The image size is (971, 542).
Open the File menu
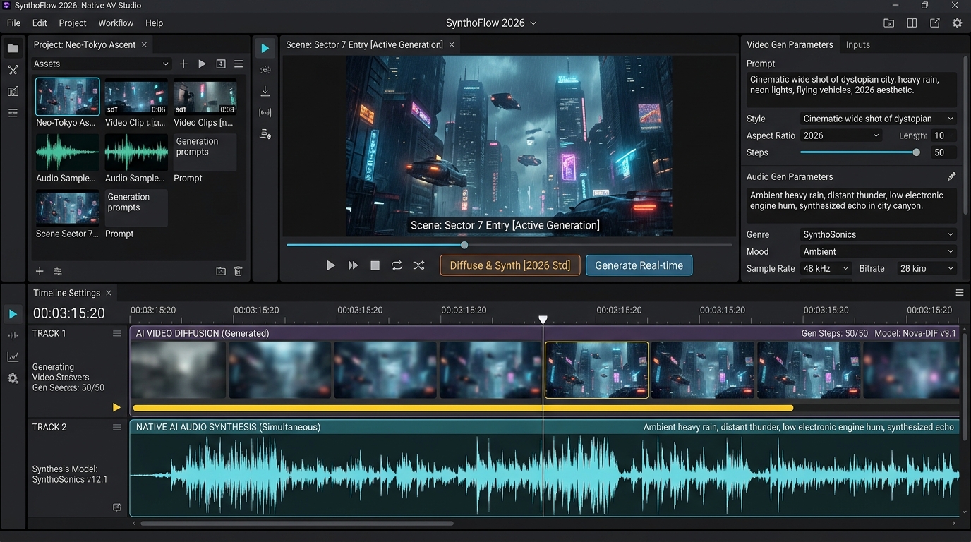(x=13, y=23)
